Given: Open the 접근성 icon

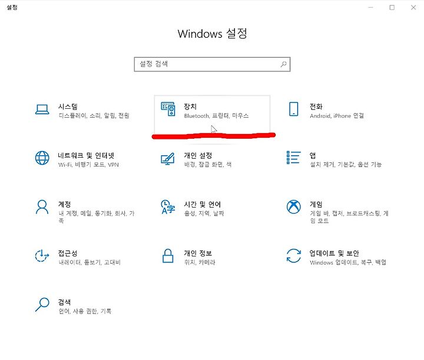Looking at the screenshot, I should point(42,256).
